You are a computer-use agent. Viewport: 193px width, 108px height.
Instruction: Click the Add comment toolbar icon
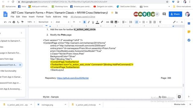pyautogui.click(x=112, y=22)
